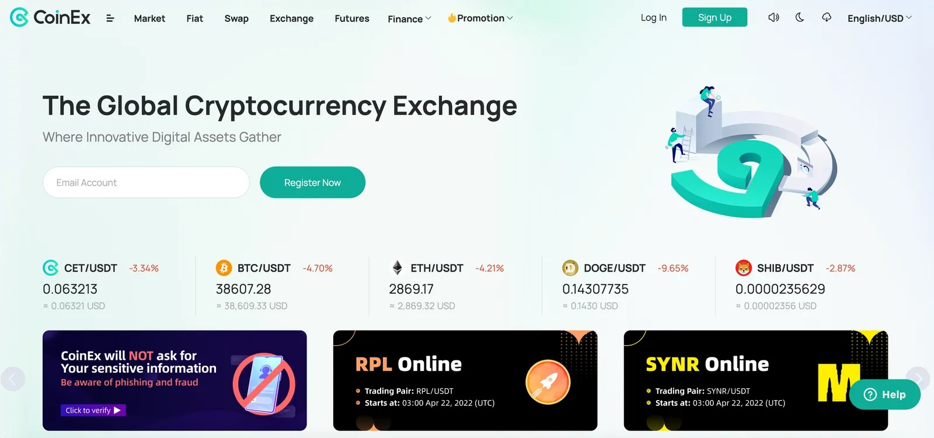Toggle dark mode moon icon
The height and width of the screenshot is (438, 934).
(x=800, y=18)
